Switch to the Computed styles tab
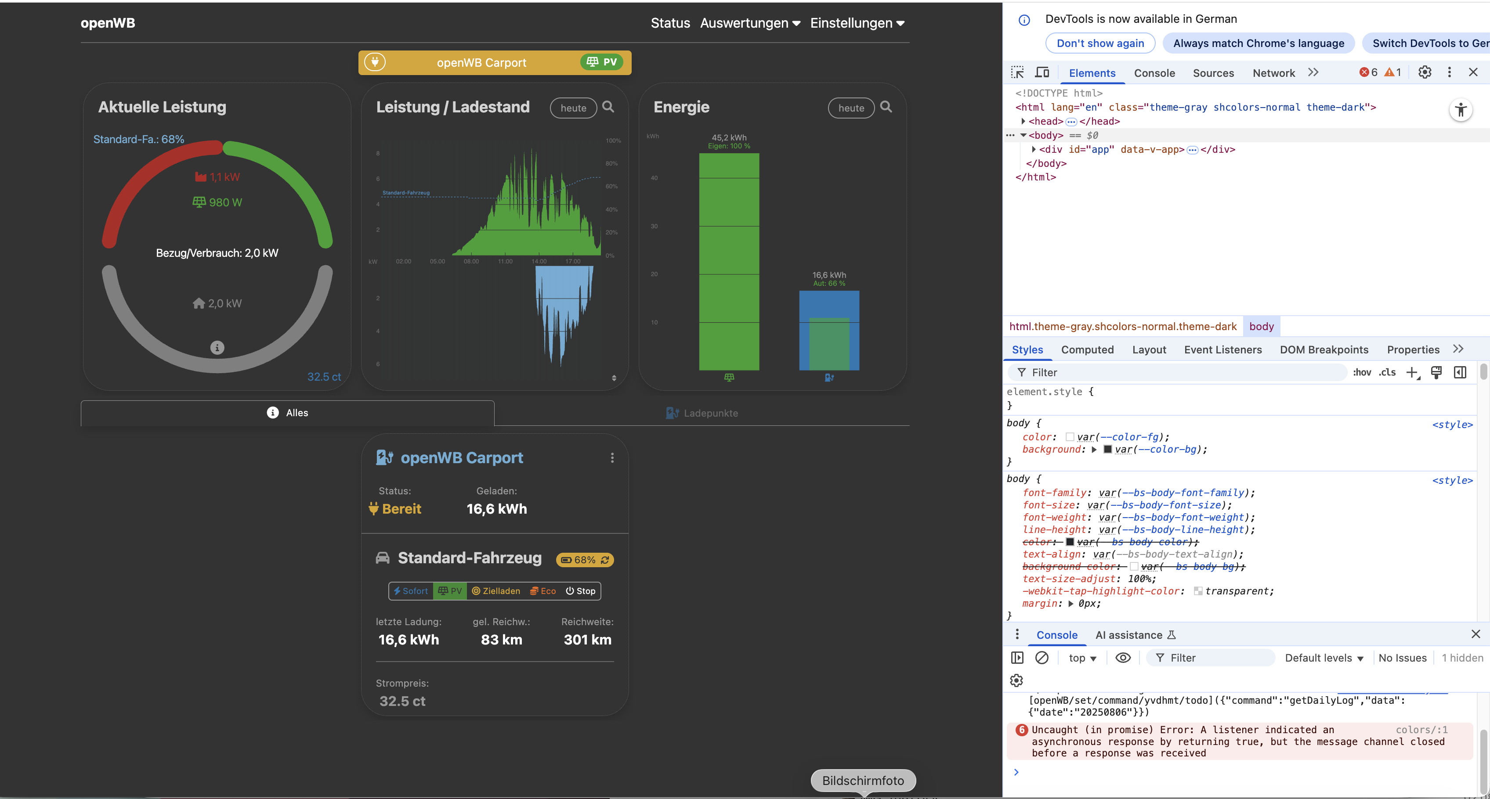 click(1087, 350)
